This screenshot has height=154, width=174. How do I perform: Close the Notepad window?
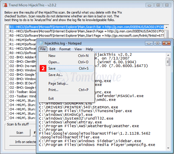point(166,43)
